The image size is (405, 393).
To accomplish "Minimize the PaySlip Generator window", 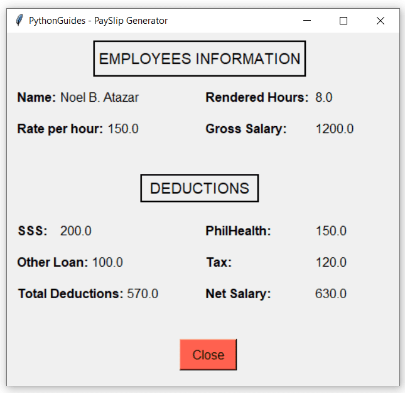I will (x=307, y=21).
